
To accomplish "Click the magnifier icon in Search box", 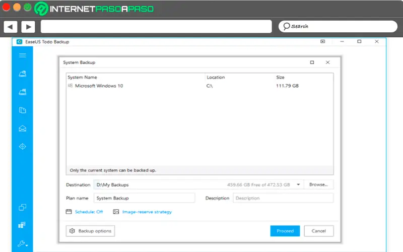I will [x=286, y=26].
